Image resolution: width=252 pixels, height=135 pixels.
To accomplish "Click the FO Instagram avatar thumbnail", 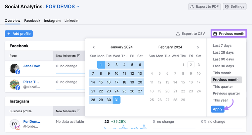I will click(x=15, y=124).
